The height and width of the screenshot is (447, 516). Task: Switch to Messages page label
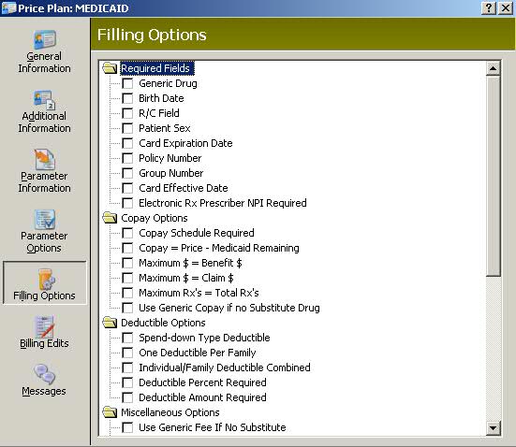[44, 391]
